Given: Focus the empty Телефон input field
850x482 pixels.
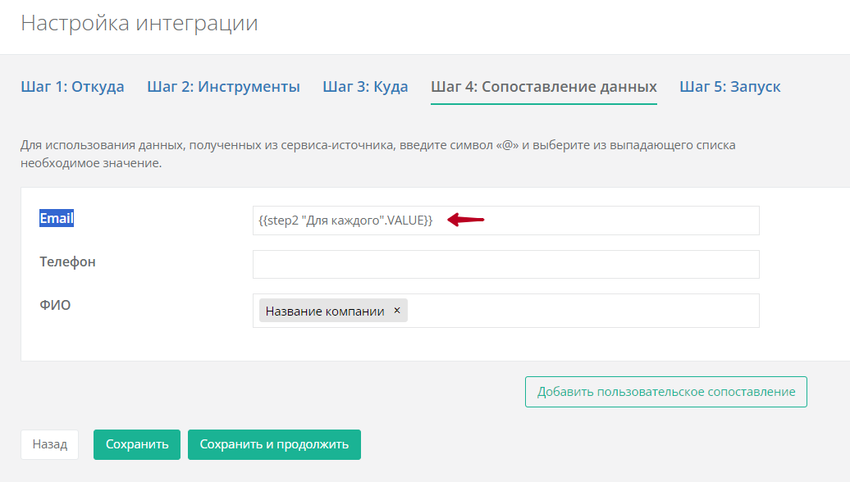Looking at the screenshot, I should (x=505, y=265).
